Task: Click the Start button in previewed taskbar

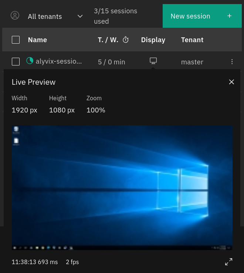Action: [x=15, y=248]
